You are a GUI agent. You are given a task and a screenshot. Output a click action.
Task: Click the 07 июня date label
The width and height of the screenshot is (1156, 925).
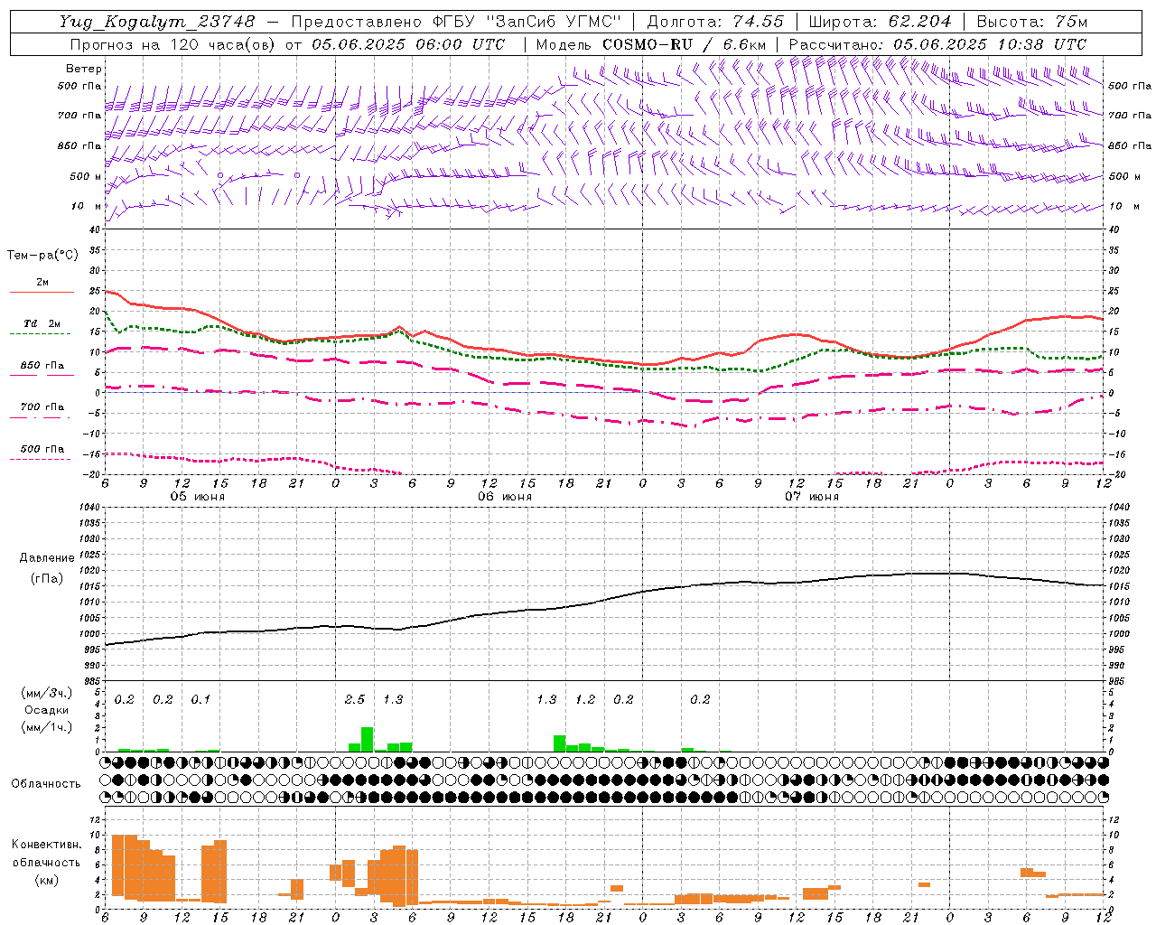tap(812, 497)
